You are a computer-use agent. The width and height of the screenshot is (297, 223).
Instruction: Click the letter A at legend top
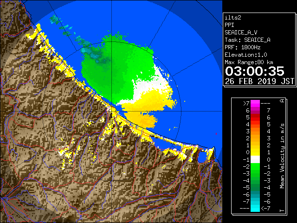tap(282, 101)
